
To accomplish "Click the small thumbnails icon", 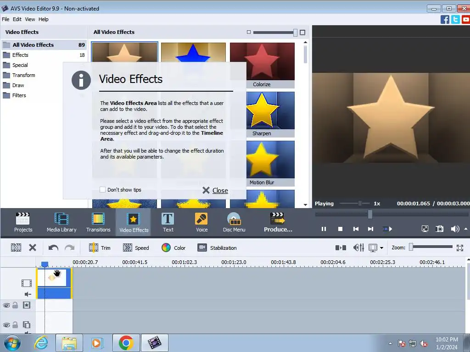I will pos(248,32).
